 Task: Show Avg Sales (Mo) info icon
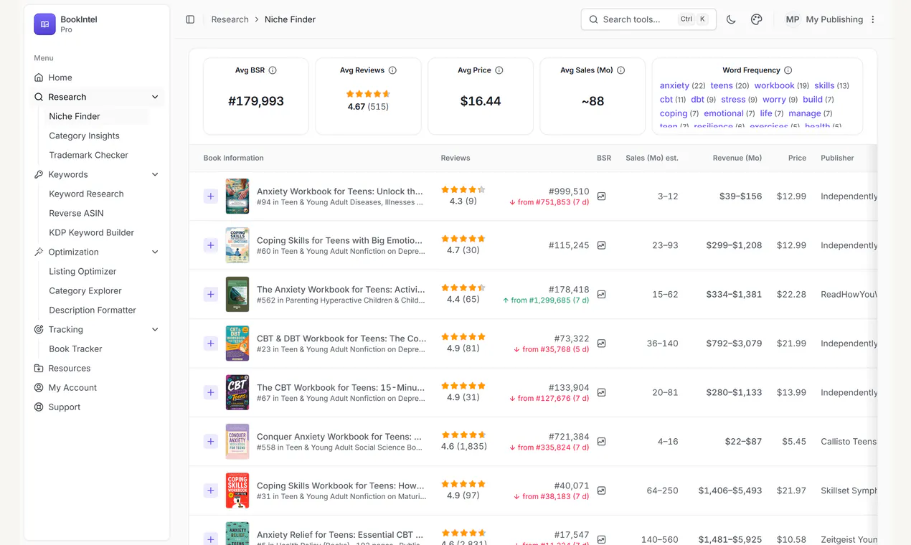[x=621, y=70]
